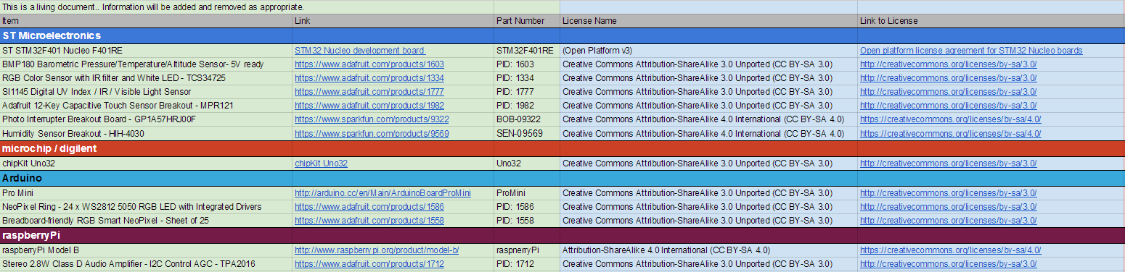Click the ST Microelectronics section header
Image resolution: width=1125 pixels, height=272 pixels.
click(x=562, y=35)
